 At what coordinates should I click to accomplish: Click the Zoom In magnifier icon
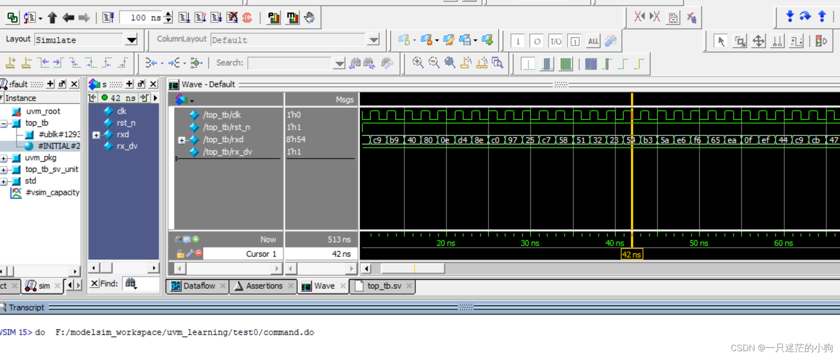(418, 63)
